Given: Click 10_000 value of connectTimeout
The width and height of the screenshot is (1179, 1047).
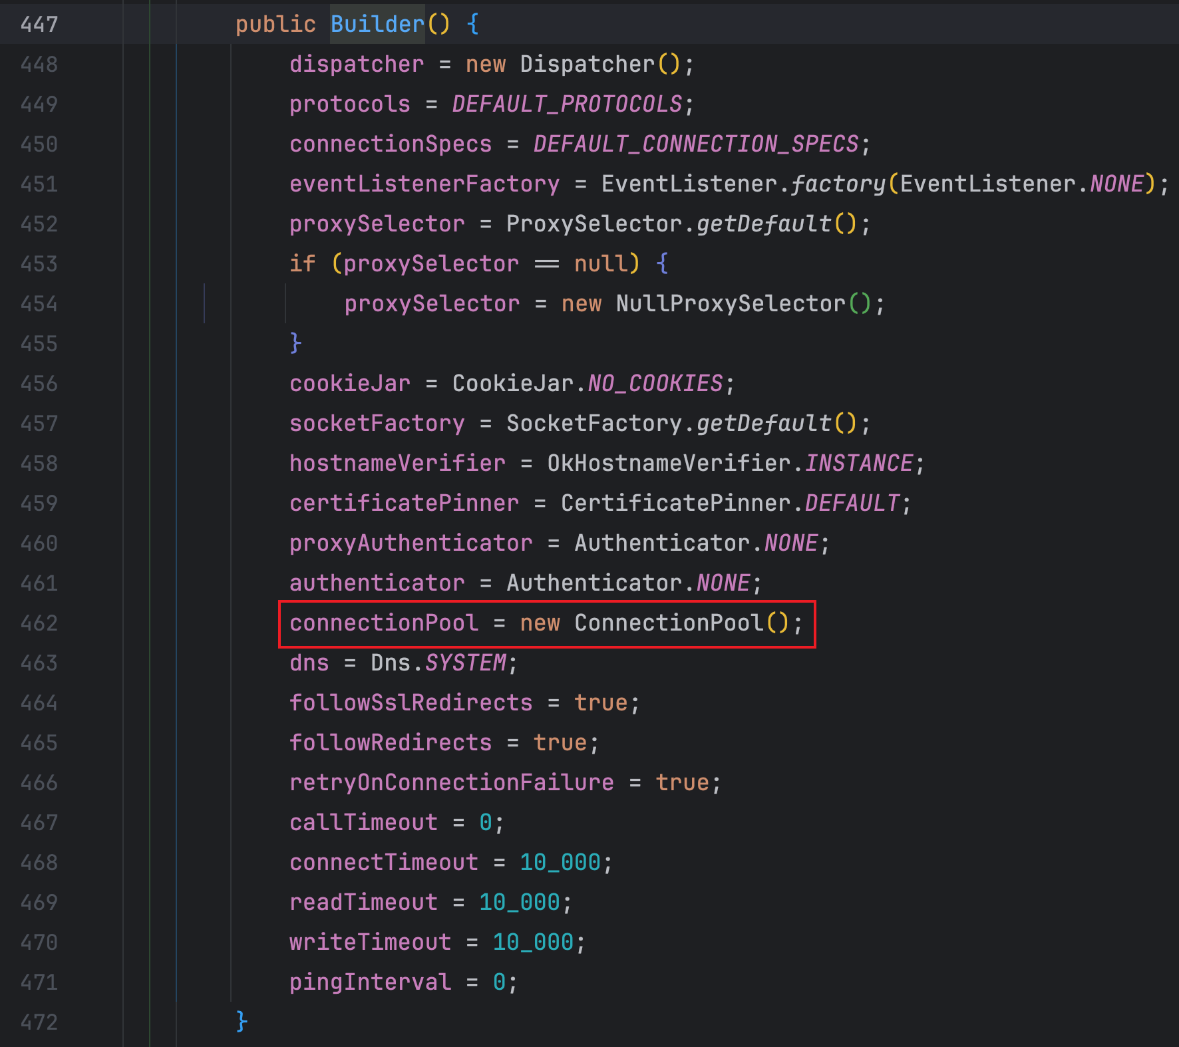Looking at the screenshot, I should pos(560,863).
